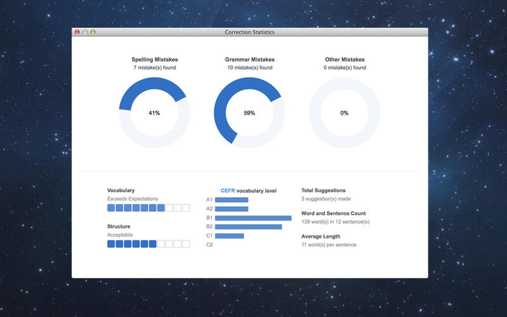Click the 'Exceeds Expectations' vocabulary rating

[132, 198]
